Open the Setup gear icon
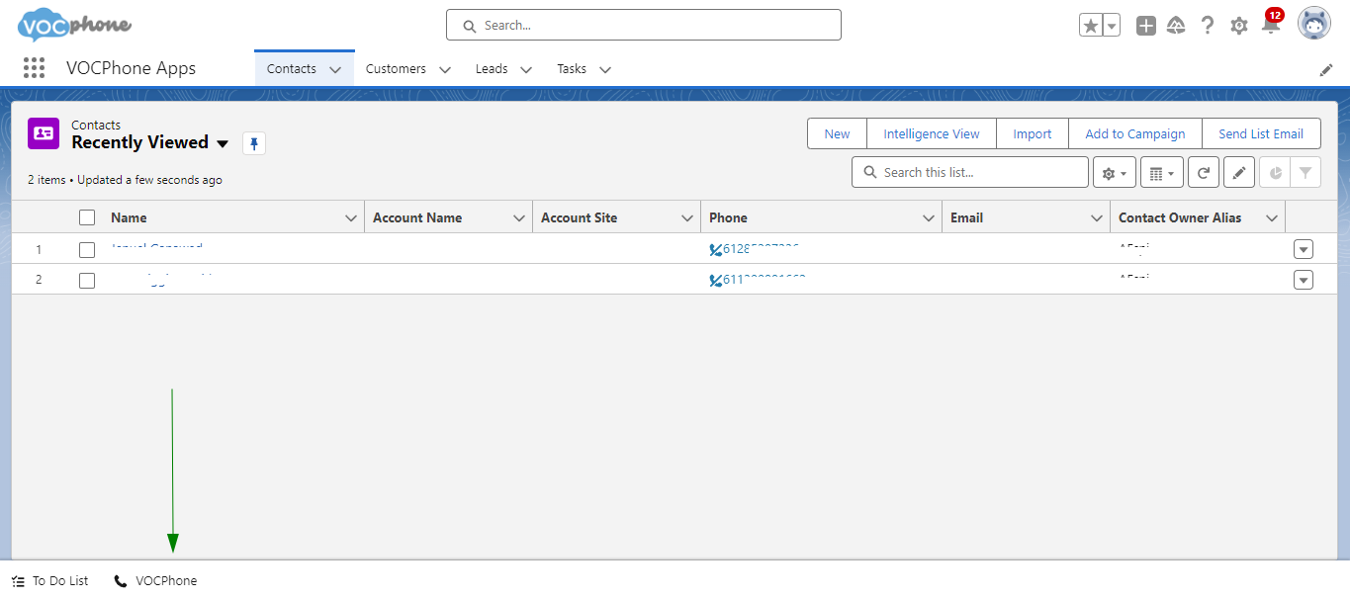 (1238, 26)
